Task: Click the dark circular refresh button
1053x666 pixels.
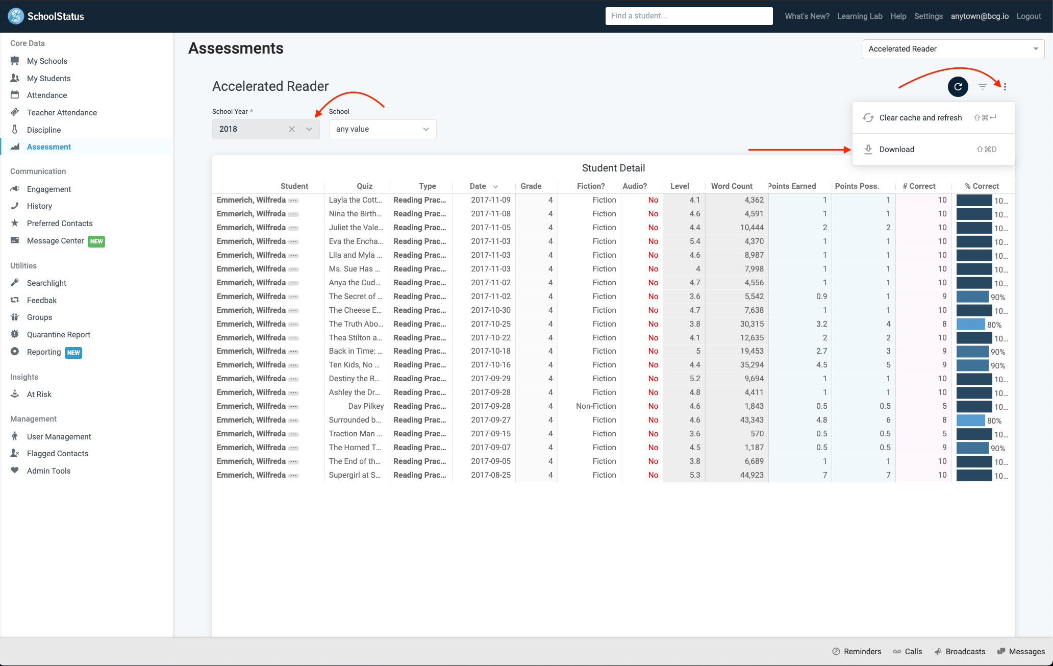Action: click(958, 87)
